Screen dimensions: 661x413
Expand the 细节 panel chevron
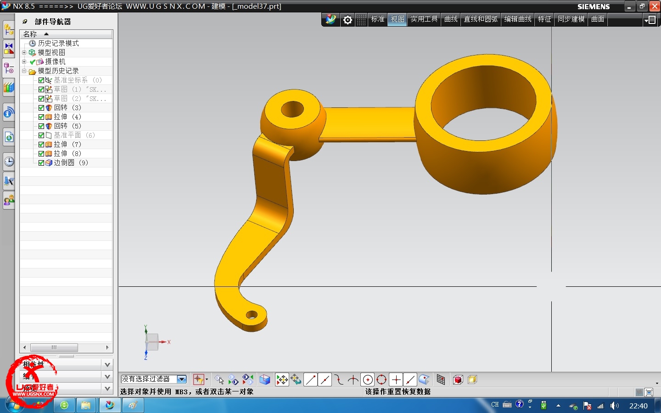pyautogui.click(x=107, y=377)
